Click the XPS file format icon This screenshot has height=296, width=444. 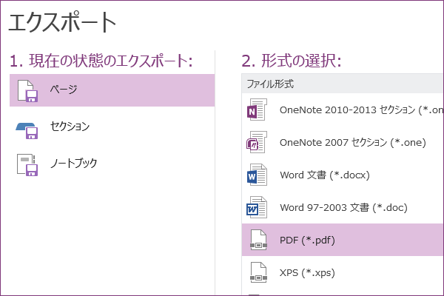[258, 272]
